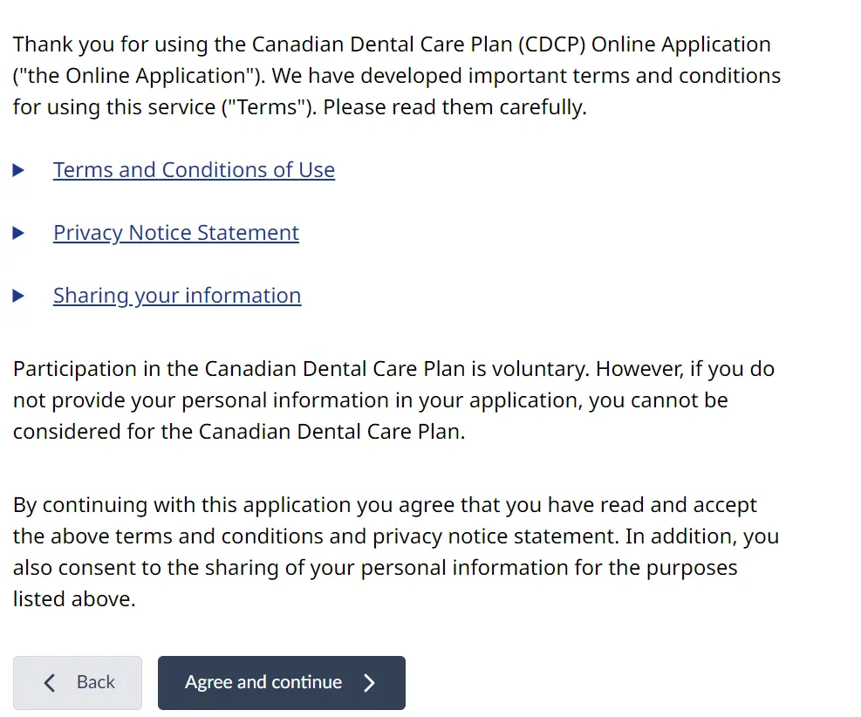The width and height of the screenshot is (861, 717).
Task: Expand the Sharing your information triangle
Action: coord(19,296)
